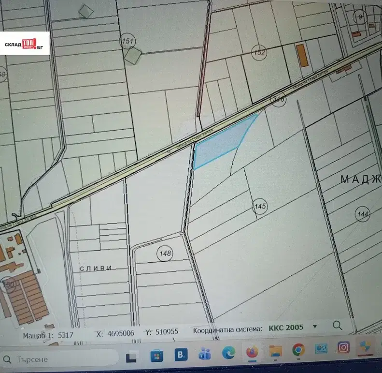Focus the Търсене taskbar search field
Screen dimensions: 382x373
click(x=59, y=359)
